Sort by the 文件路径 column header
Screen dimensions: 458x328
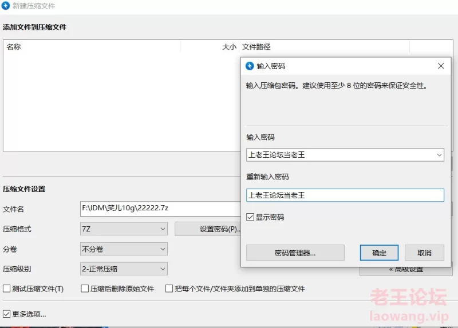click(324, 47)
